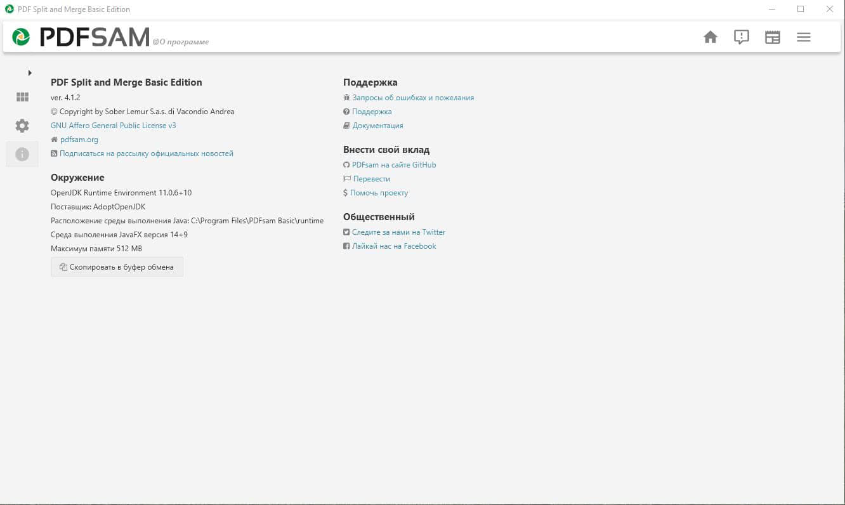The width and height of the screenshot is (845, 505).
Task: Visit the pdfsam.org link
Action: pyautogui.click(x=79, y=140)
